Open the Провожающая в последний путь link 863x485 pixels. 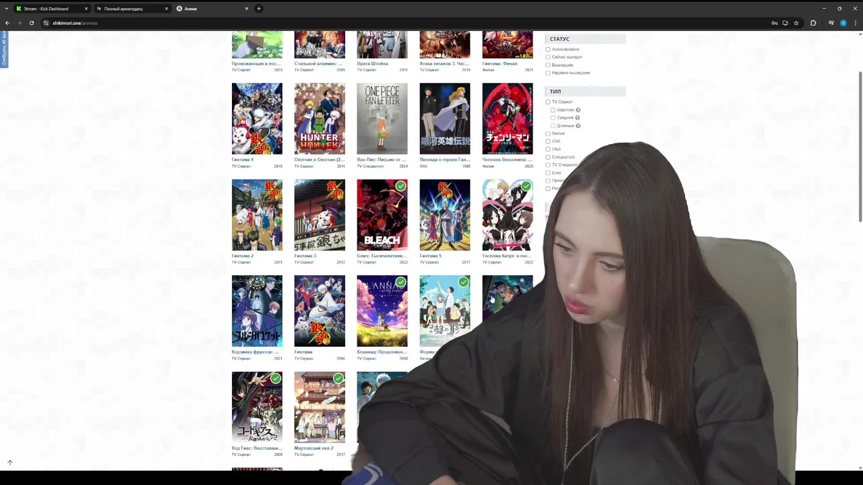click(256, 63)
